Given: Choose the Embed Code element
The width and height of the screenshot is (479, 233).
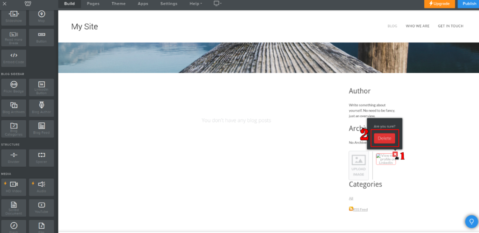Looking at the screenshot, I should [x=14, y=58].
